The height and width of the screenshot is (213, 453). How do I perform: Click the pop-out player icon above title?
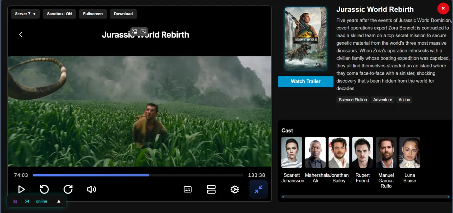coord(143,32)
